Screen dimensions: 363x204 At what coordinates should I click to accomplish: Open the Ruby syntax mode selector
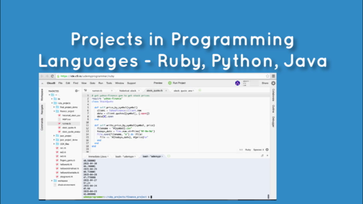(x=248, y=150)
